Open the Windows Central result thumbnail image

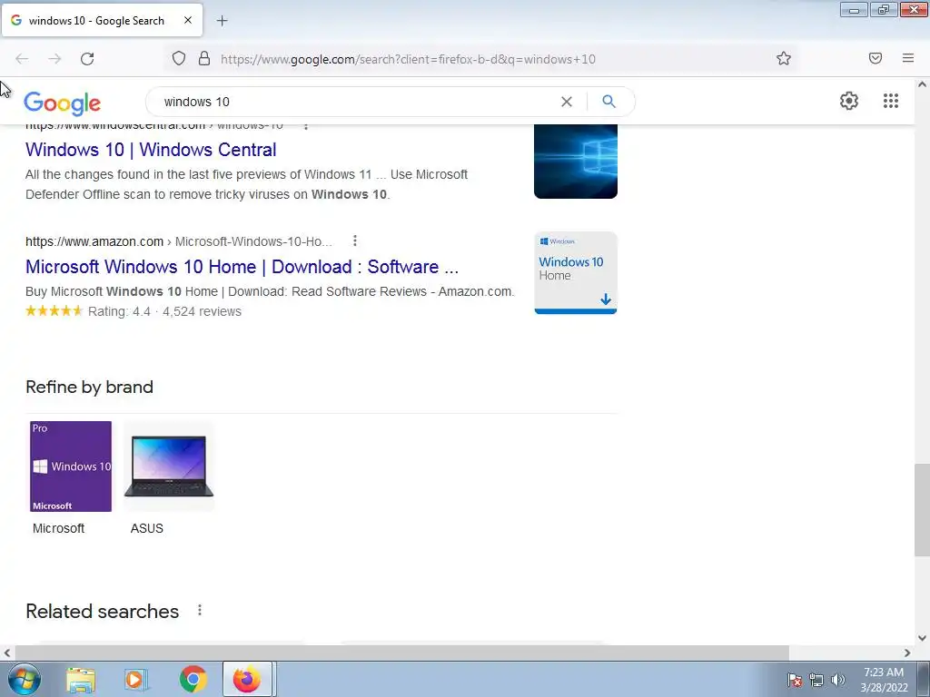575,162
